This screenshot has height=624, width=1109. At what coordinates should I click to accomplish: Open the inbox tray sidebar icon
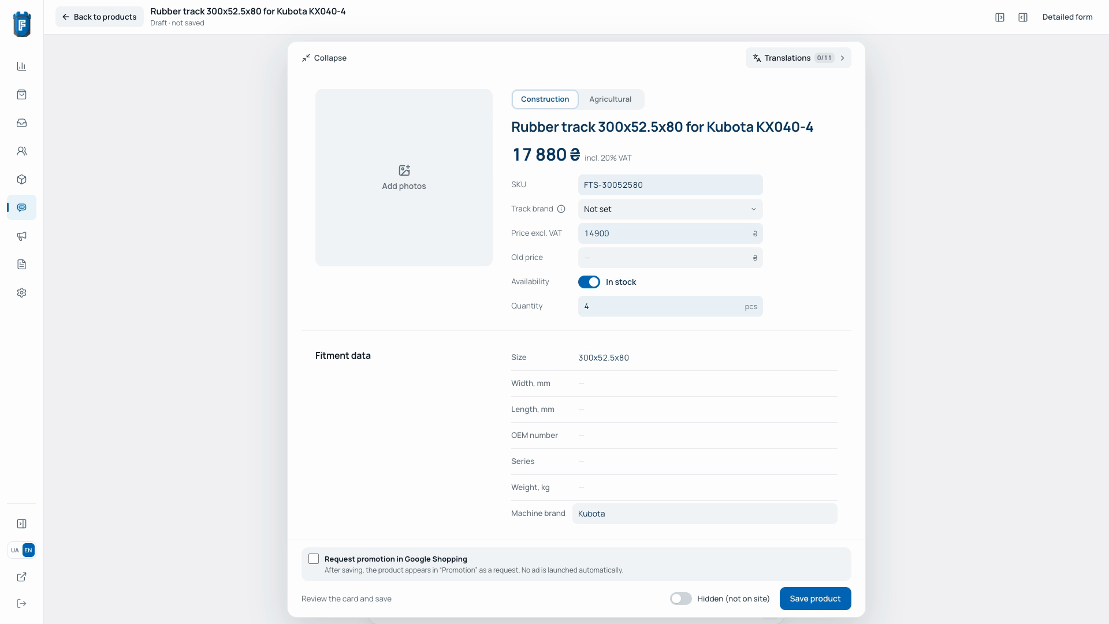click(x=21, y=123)
